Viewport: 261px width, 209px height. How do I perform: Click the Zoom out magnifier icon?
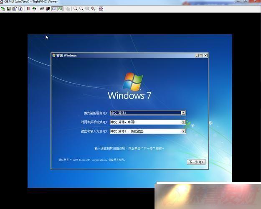pos(81,9)
